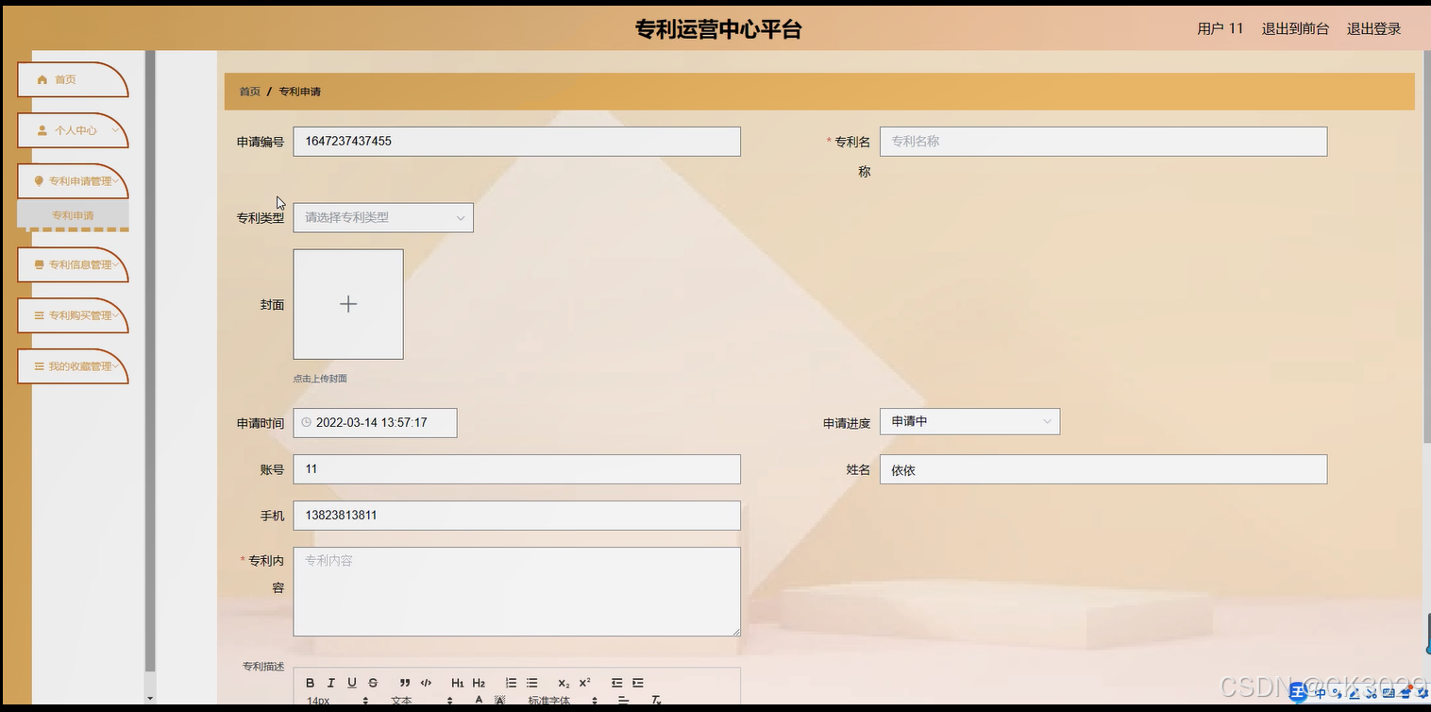Focus the 姓名 input containing 依依
Screen dimensions: 1431x712
click(1103, 469)
